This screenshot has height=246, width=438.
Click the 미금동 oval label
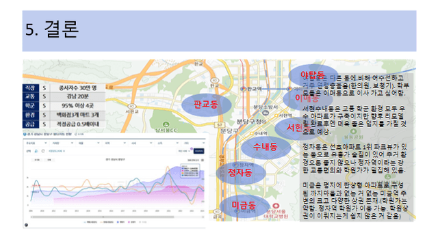(x=244, y=206)
